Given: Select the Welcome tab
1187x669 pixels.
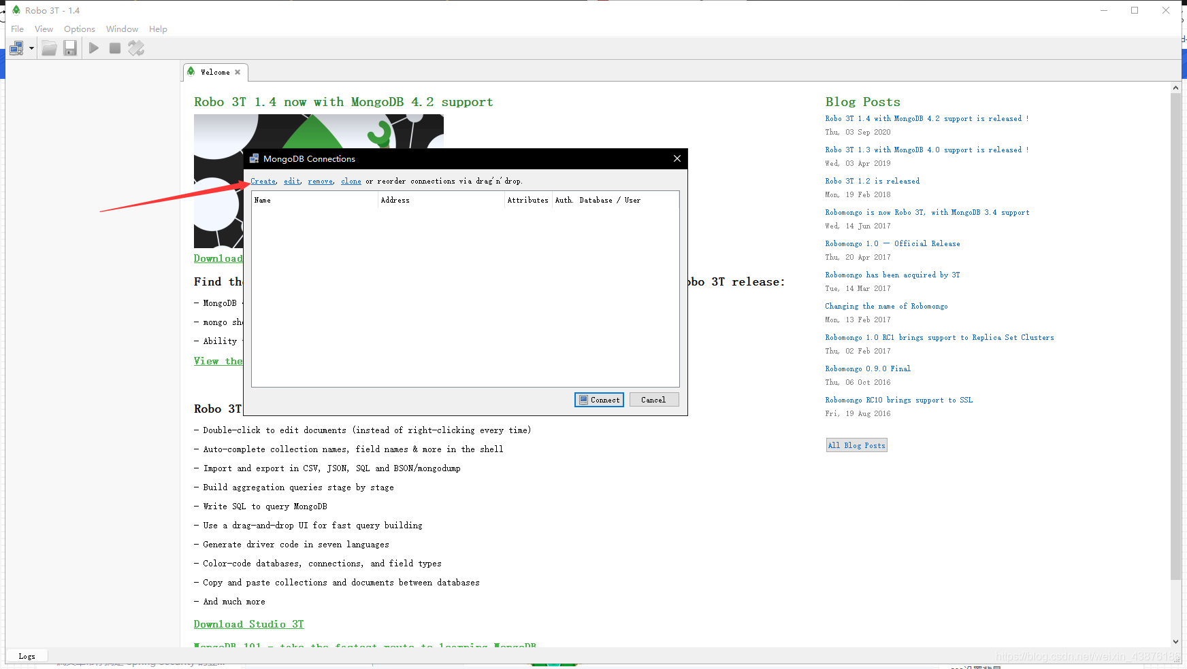Looking at the screenshot, I should point(215,72).
